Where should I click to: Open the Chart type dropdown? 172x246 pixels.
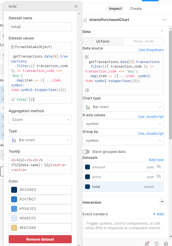[x=123, y=107]
